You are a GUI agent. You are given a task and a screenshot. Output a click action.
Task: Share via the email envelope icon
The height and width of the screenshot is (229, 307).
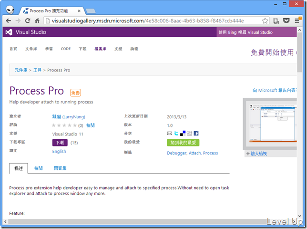click(x=170, y=134)
